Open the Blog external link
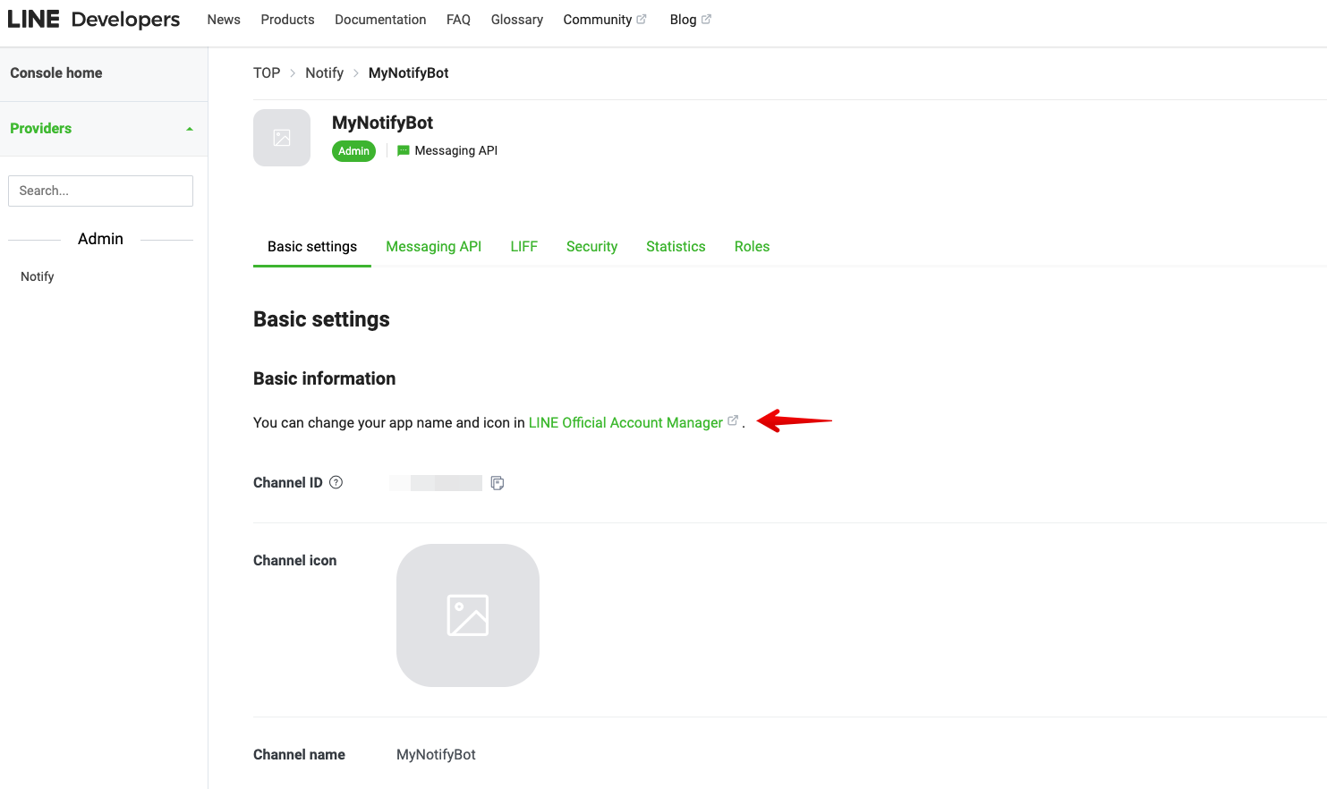The width and height of the screenshot is (1327, 789). tap(690, 20)
